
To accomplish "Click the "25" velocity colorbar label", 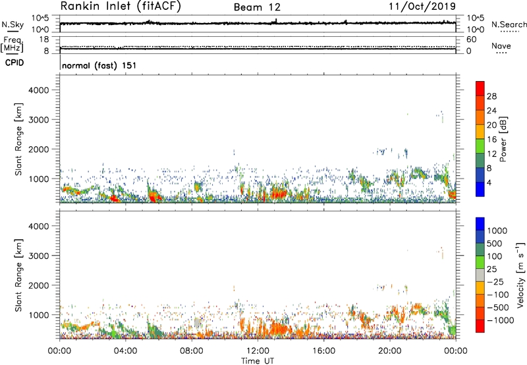I will click(x=492, y=269).
